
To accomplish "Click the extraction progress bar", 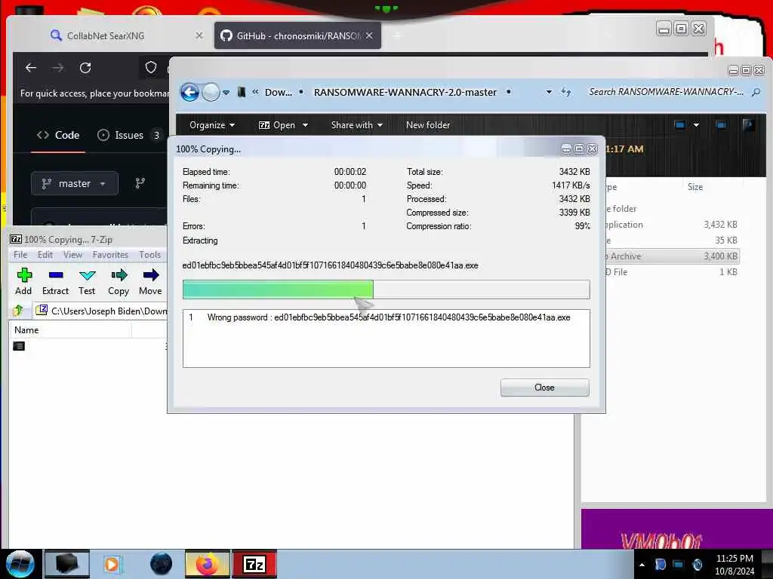I will tap(386, 289).
